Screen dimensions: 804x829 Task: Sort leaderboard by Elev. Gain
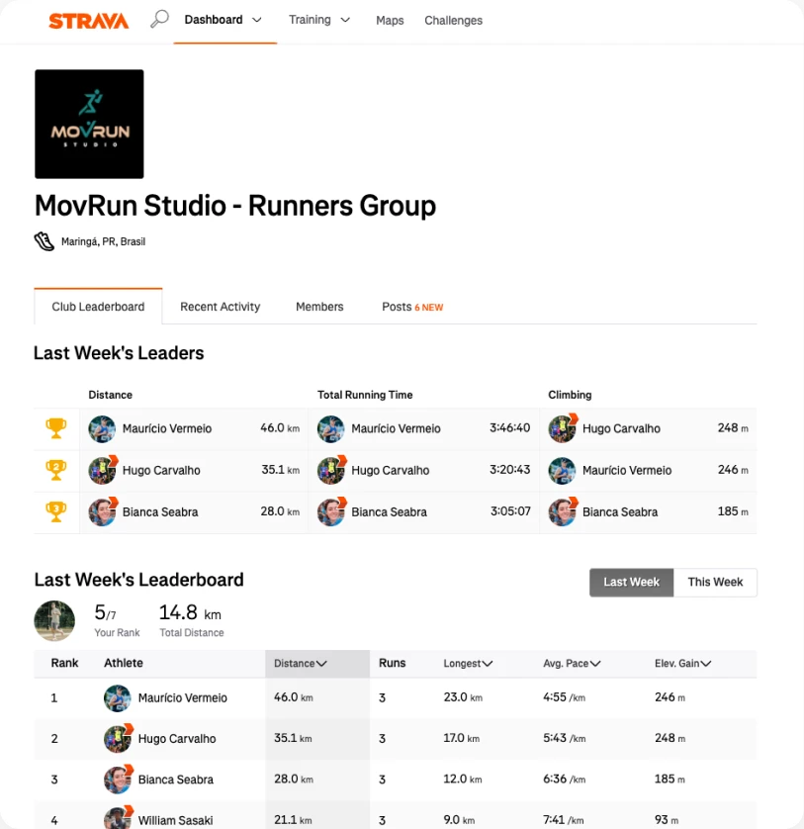[683, 664]
